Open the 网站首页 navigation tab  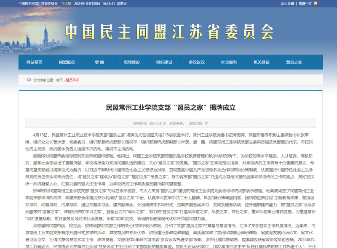point(35,62)
